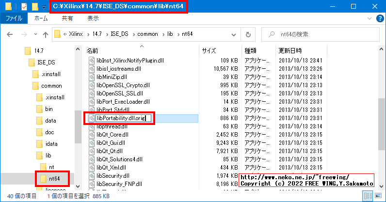Select .xinstall folder under ISE_DS

click(51, 74)
